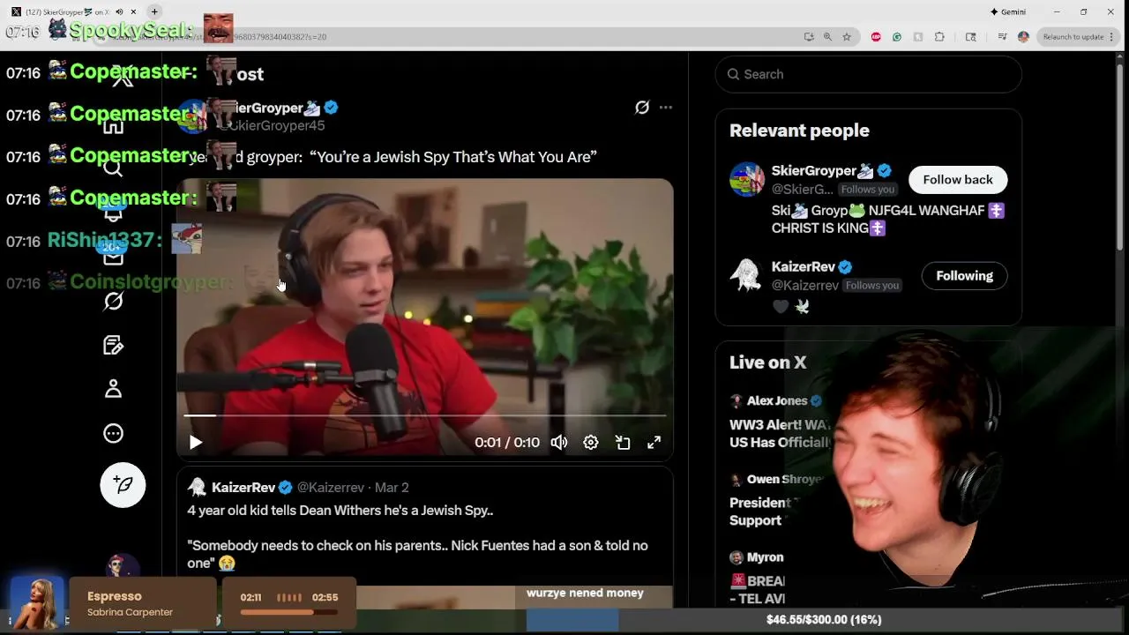Click the grey extension icon beside Grammarly
The height and width of the screenshot is (635, 1129).
(x=918, y=37)
